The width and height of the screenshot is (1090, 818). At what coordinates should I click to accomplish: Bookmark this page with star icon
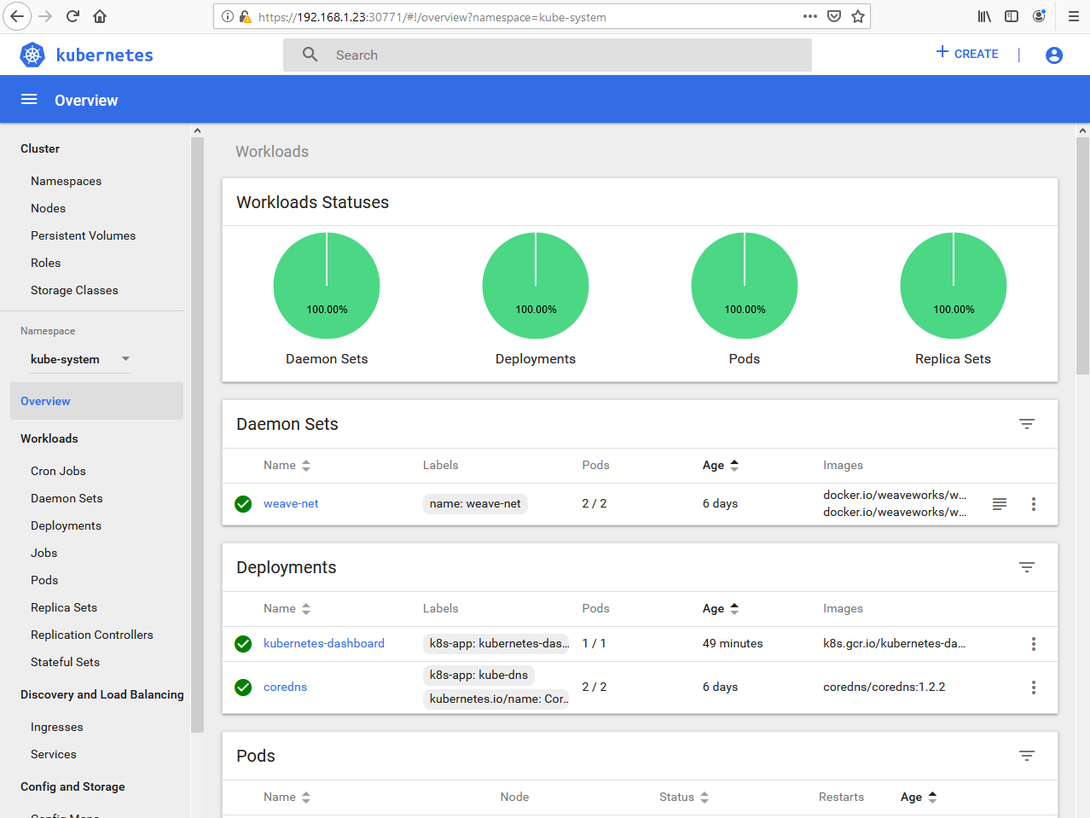tap(858, 16)
